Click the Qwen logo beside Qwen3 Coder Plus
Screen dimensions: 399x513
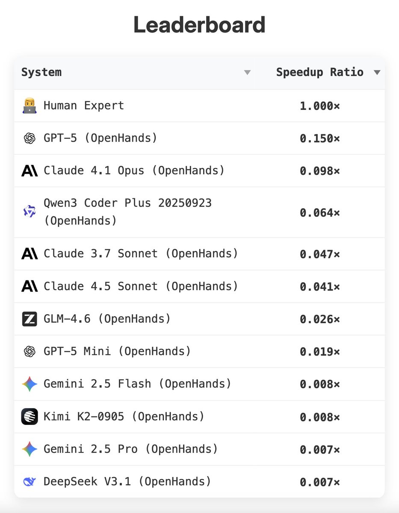30,212
